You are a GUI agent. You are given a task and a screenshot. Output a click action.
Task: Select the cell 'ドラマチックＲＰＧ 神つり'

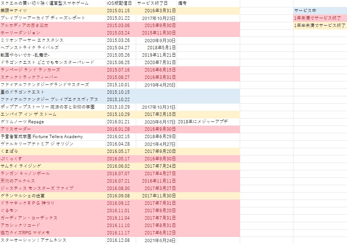(53, 203)
